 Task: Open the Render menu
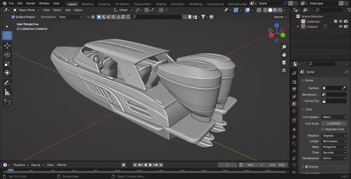click(31, 4)
